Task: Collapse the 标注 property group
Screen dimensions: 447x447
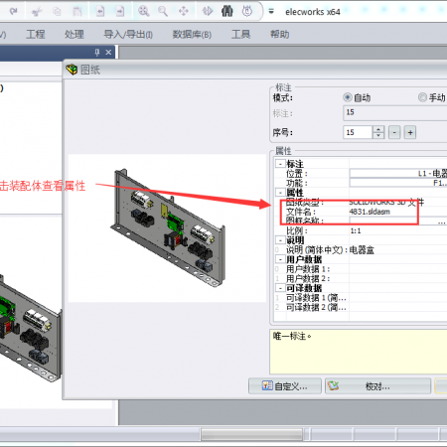Action: (x=280, y=164)
